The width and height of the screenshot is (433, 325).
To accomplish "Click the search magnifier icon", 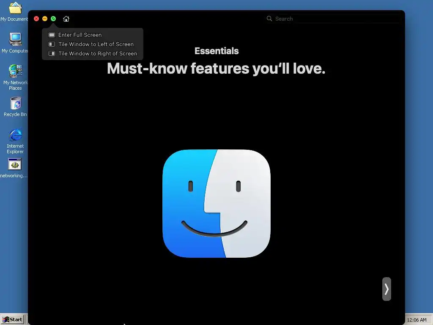I will point(269,19).
